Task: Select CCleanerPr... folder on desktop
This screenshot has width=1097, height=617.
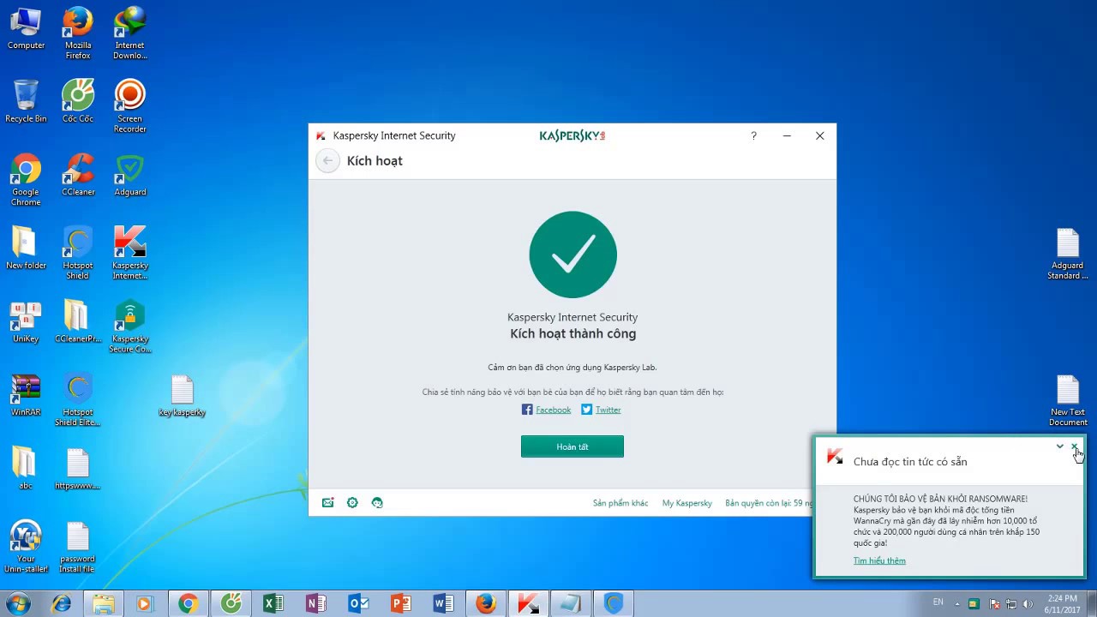Action: (x=78, y=322)
